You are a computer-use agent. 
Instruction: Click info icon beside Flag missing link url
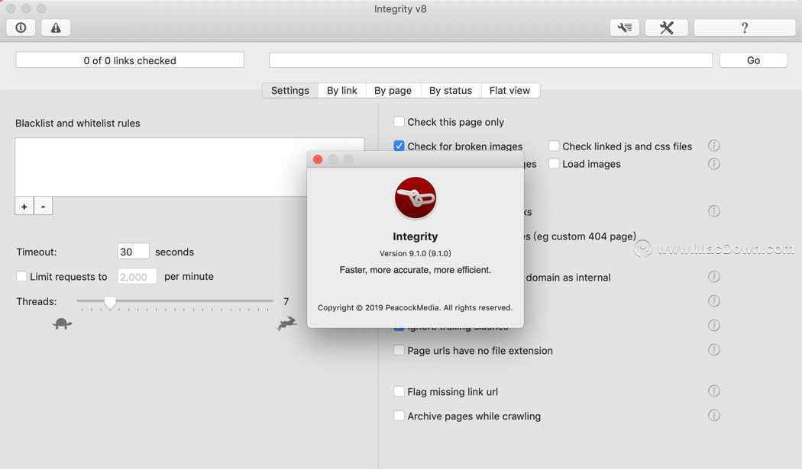click(713, 390)
